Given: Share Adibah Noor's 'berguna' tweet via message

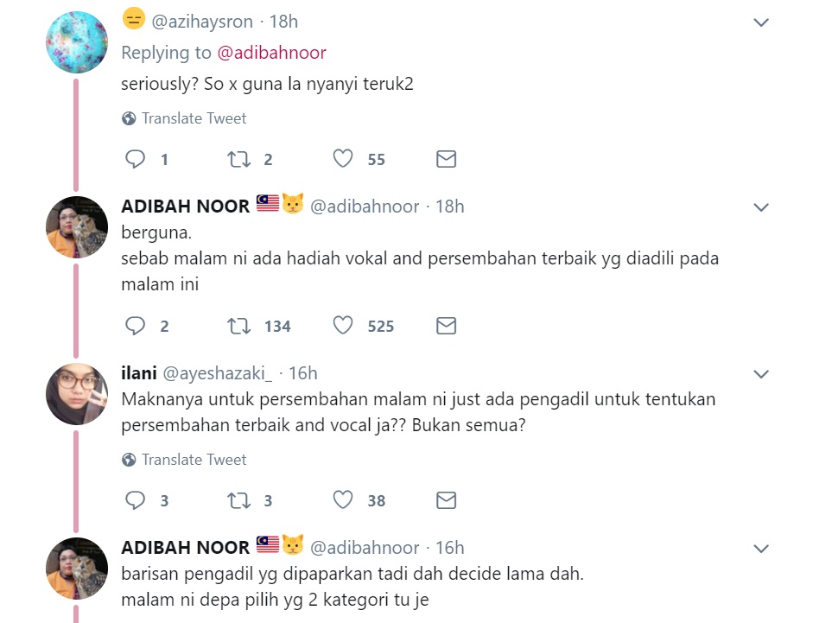Looking at the screenshot, I should click(446, 326).
